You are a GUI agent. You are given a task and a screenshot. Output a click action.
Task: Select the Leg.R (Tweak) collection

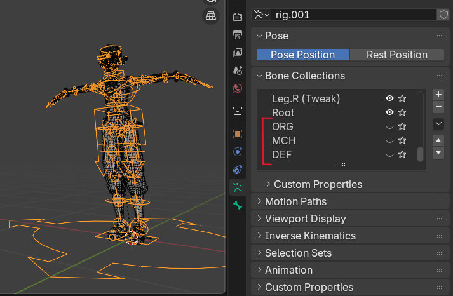tap(306, 98)
